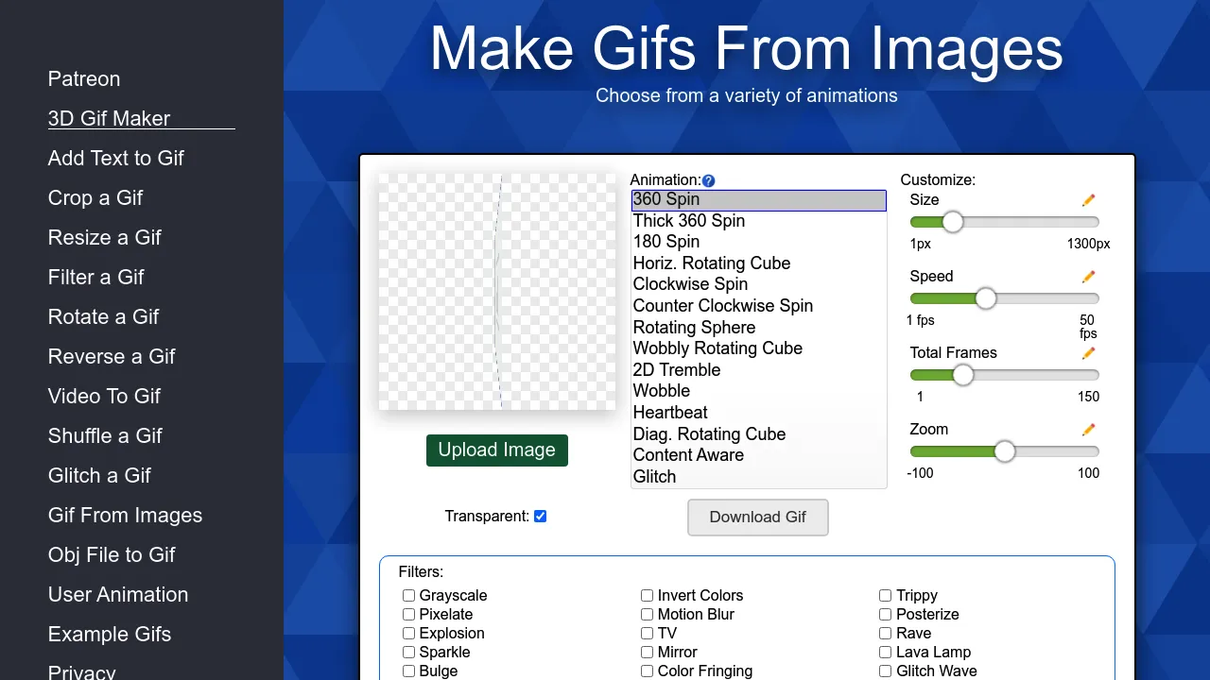Image resolution: width=1210 pixels, height=680 pixels.
Task: Open the Patreon link in the sidebar
Action: [83, 79]
